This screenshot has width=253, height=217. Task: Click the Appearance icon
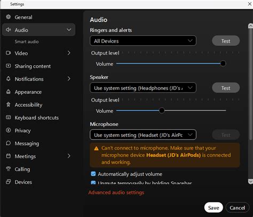pyautogui.click(x=9, y=91)
